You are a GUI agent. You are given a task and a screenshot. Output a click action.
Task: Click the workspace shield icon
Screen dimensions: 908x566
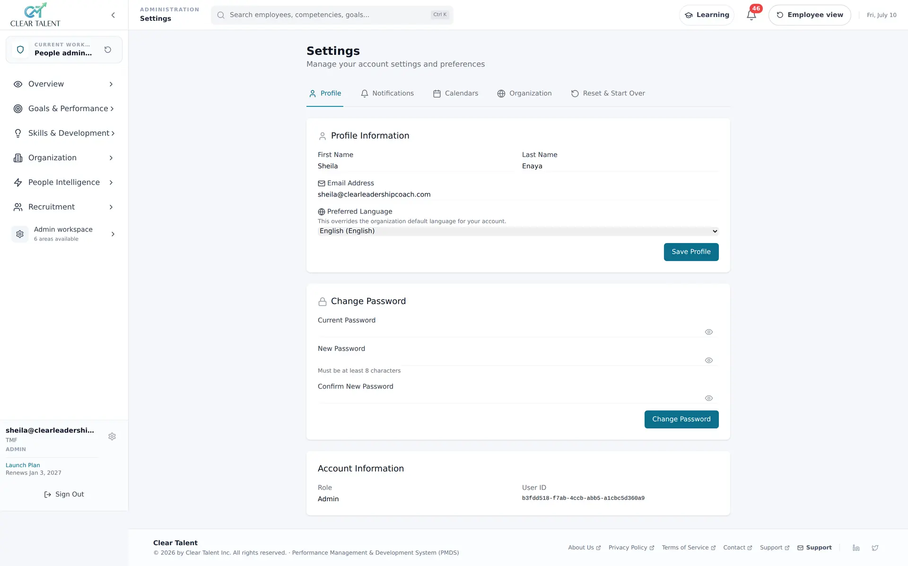[x=20, y=50]
